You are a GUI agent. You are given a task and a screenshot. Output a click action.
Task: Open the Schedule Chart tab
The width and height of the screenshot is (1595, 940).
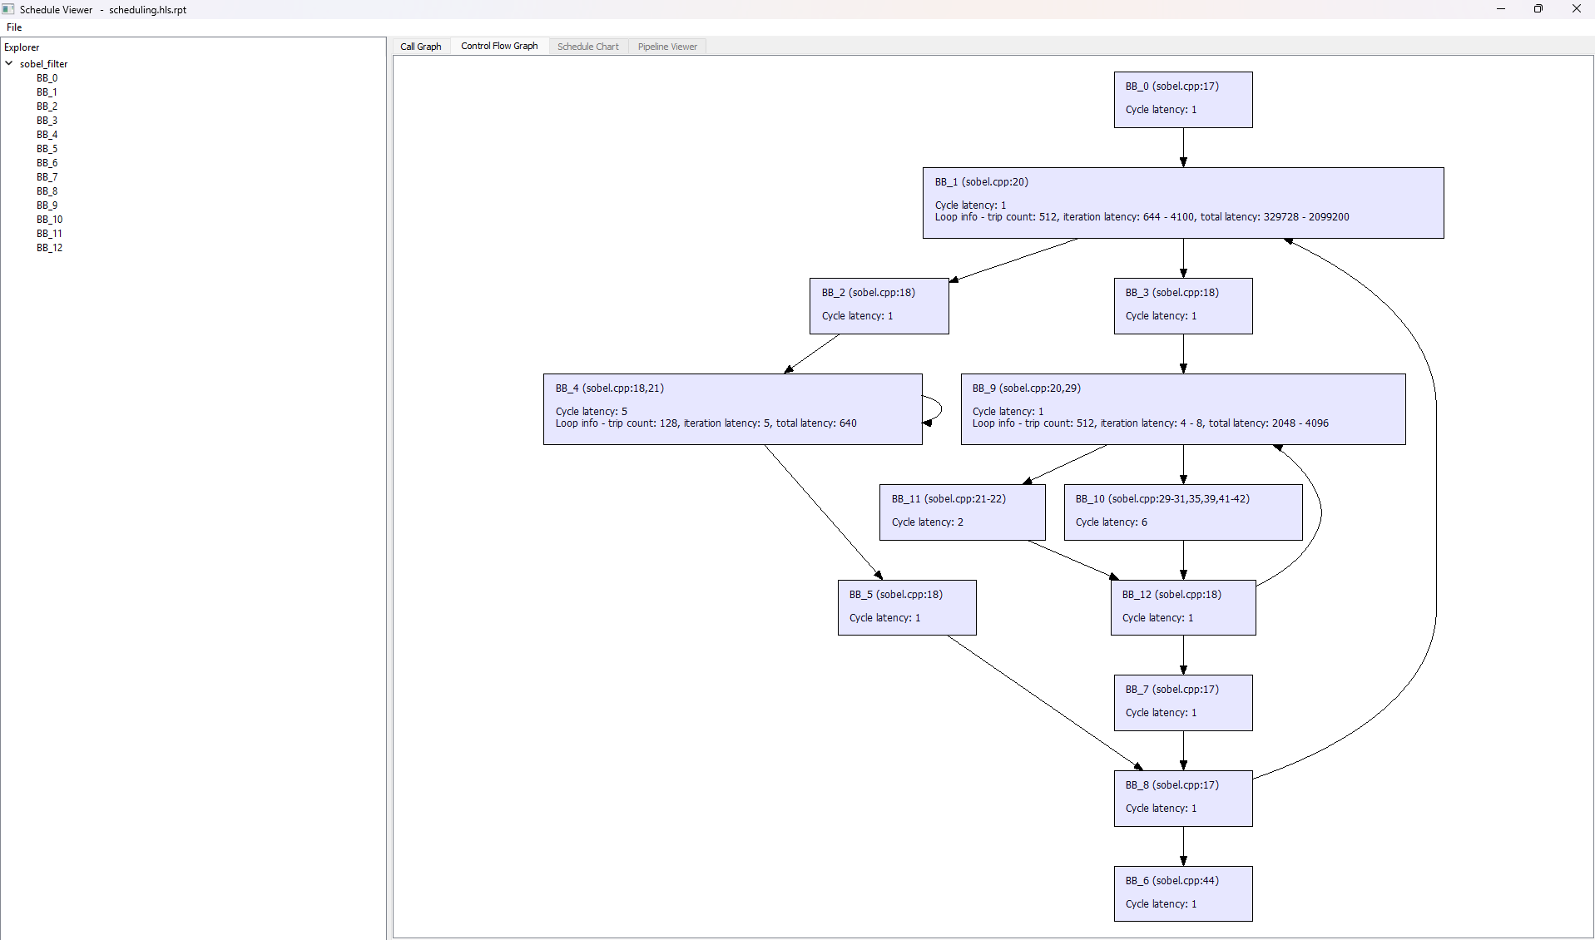(588, 47)
